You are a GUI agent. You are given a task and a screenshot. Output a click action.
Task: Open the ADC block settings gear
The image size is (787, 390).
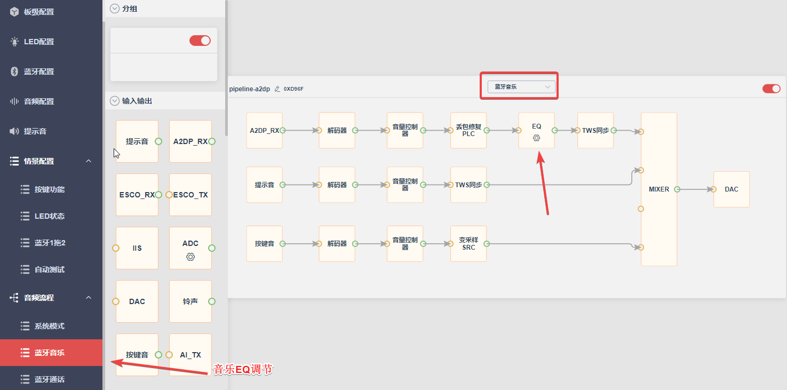coord(190,257)
